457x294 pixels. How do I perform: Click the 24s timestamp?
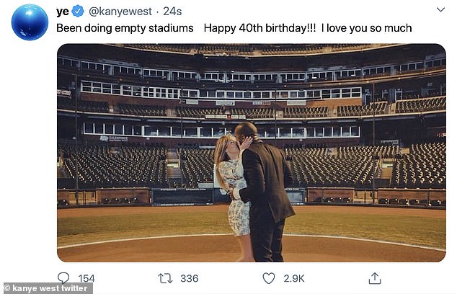[x=172, y=11]
